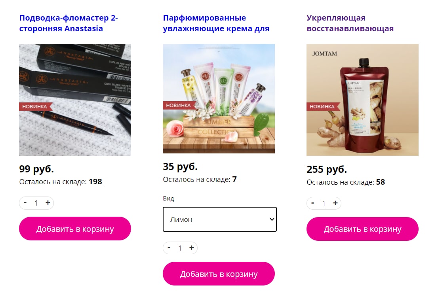Image resolution: width=436 pixels, height=293 pixels.
Task: Click the Новинка badge on eyeliner image
Action: click(x=35, y=106)
